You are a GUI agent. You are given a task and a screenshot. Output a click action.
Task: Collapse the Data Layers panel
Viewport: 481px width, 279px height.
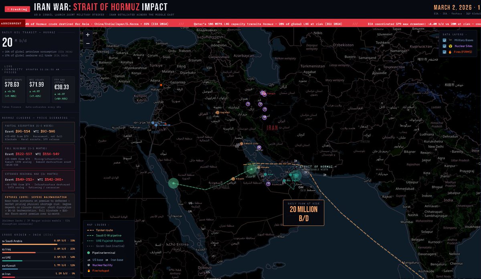pyautogui.click(x=466, y=34)
